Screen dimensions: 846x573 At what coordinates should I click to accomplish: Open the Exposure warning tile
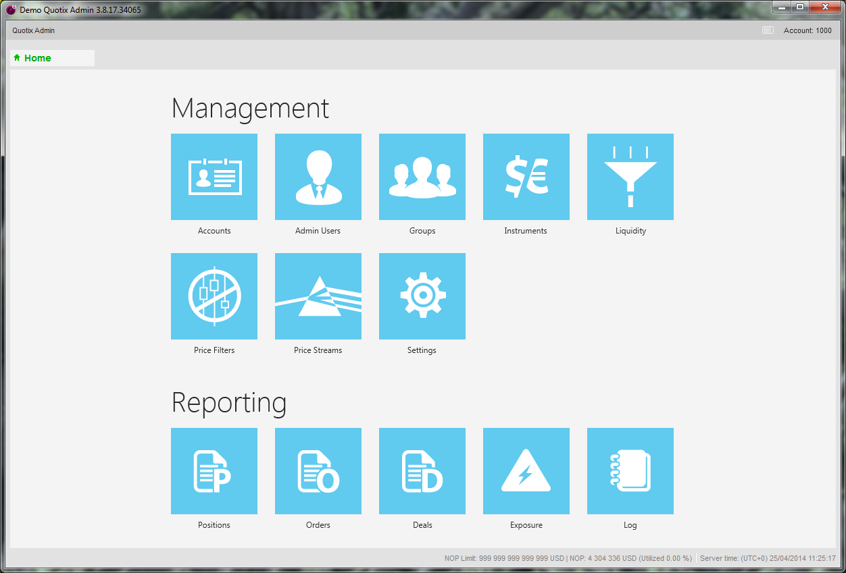(526, 471)
